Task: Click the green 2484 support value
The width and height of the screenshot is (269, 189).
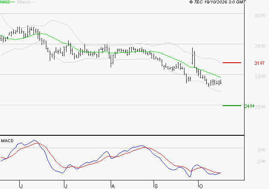Action: tap(249, 106)
